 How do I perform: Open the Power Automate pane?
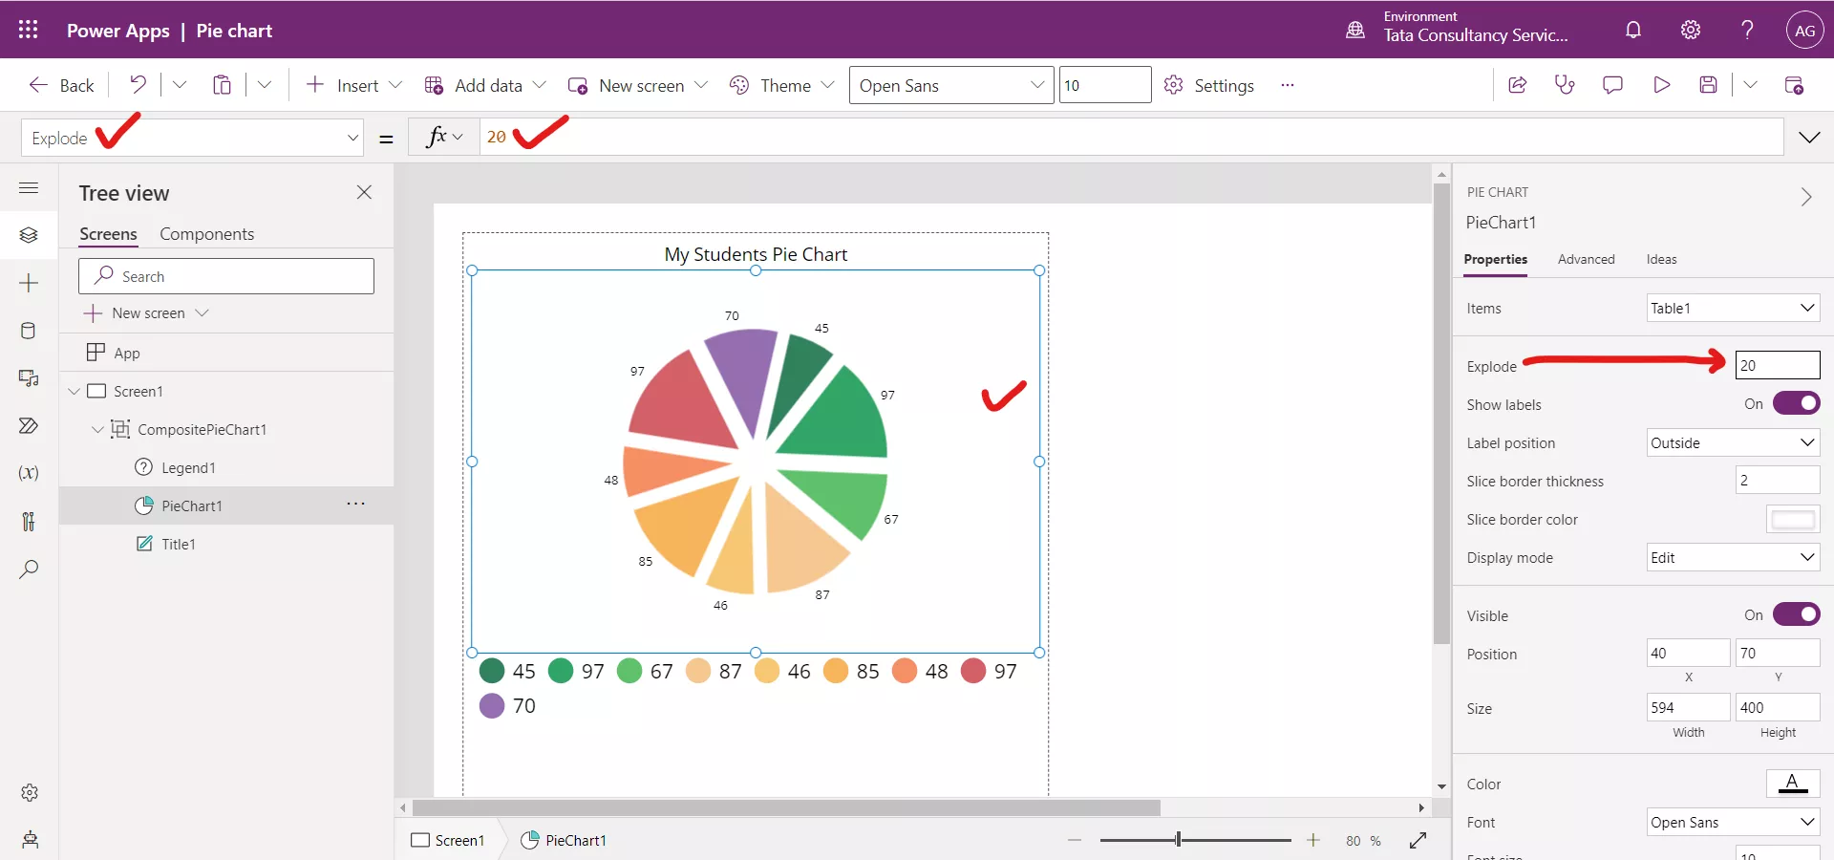[29, 426]
